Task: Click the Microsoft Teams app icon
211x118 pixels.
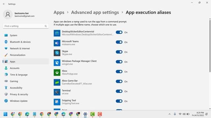Action: coord(57,43)
